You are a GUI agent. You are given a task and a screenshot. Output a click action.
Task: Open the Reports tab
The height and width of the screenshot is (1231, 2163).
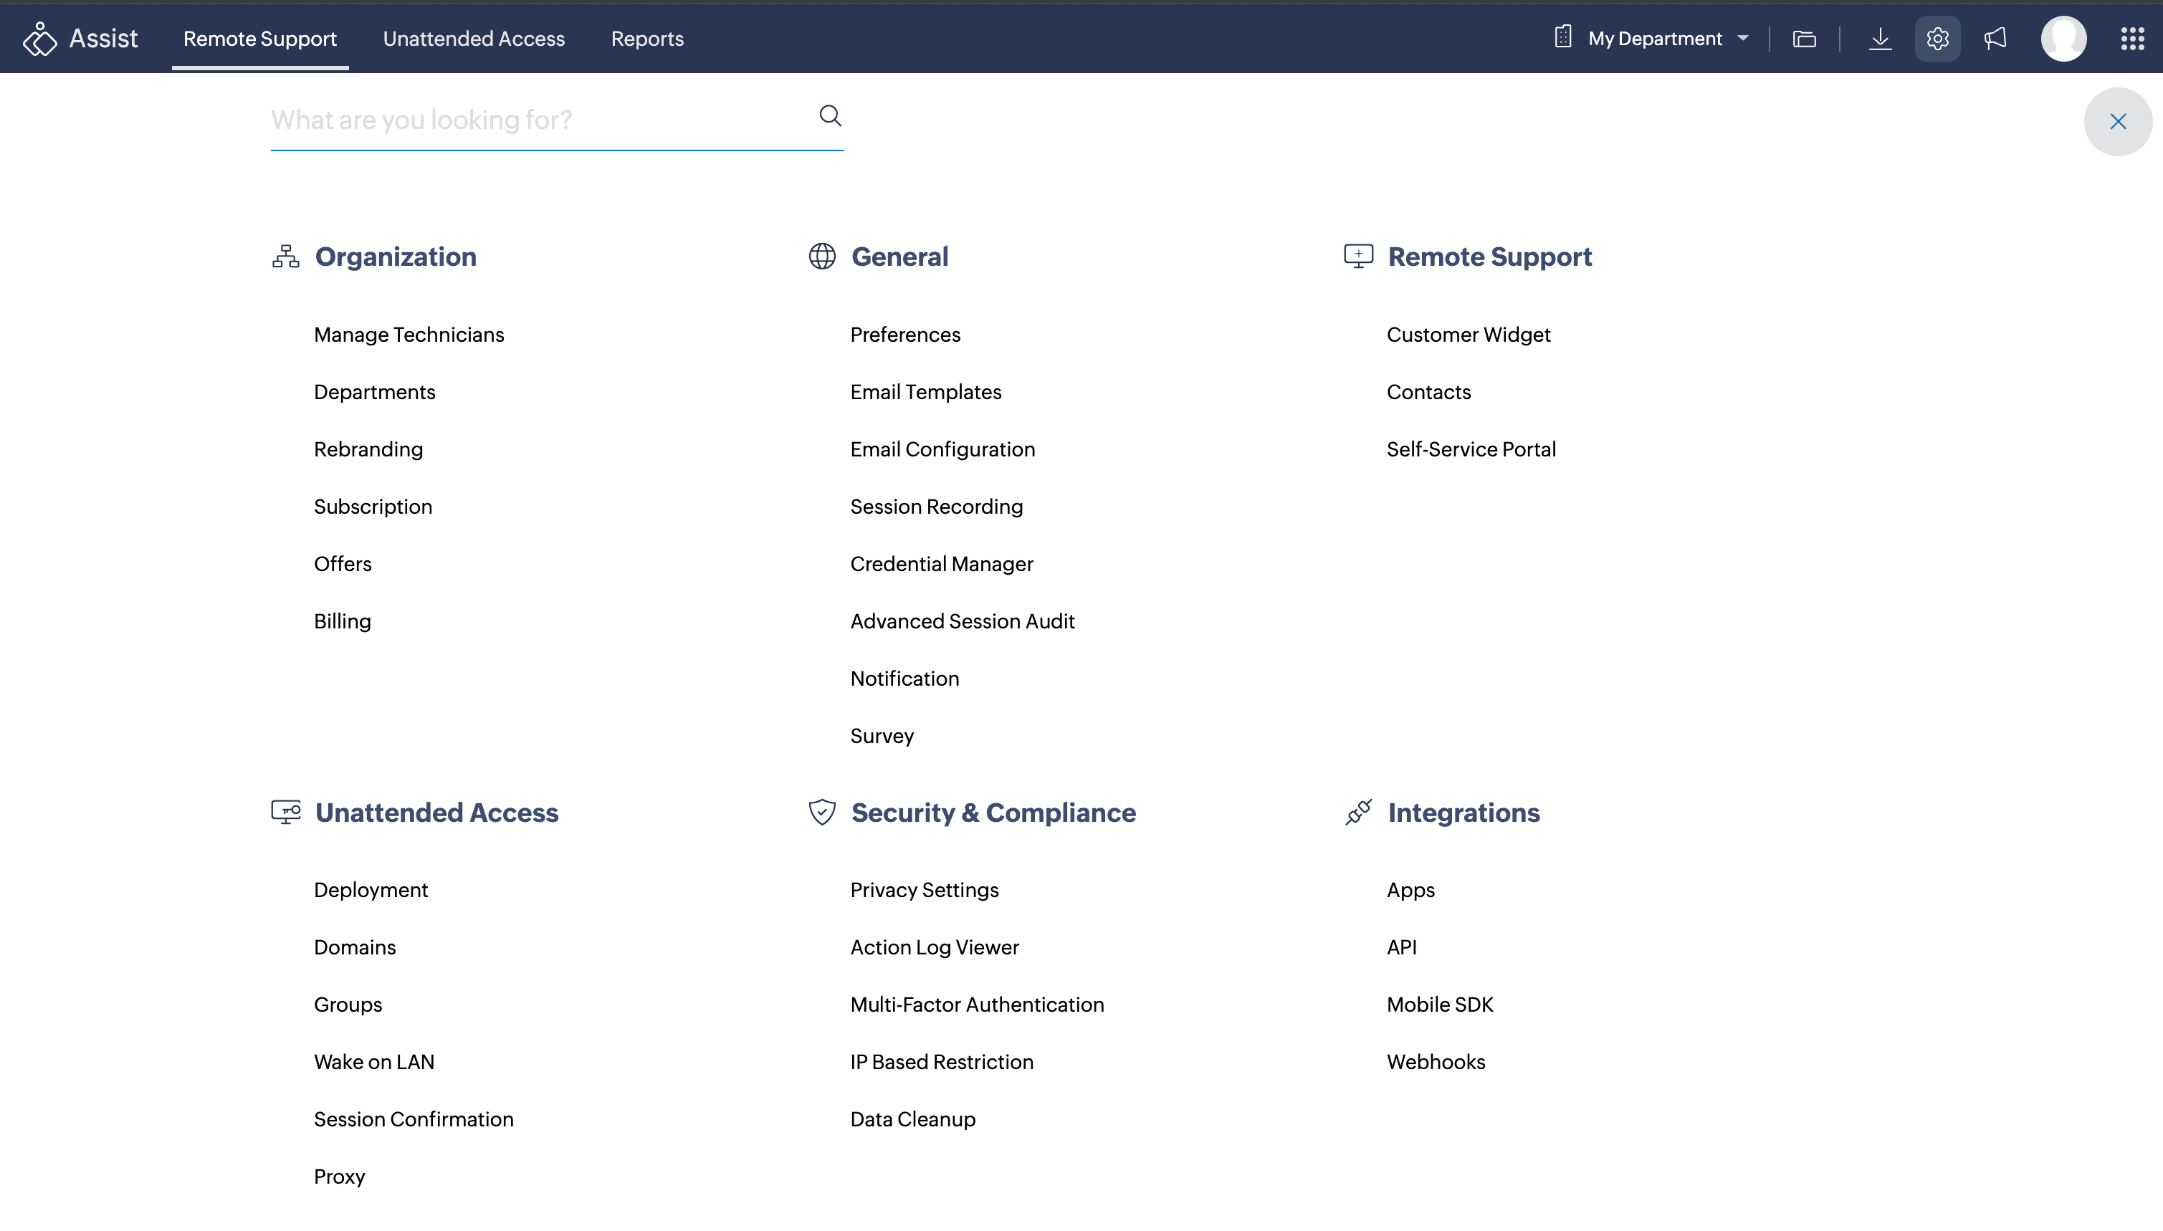tap(647, 39)
